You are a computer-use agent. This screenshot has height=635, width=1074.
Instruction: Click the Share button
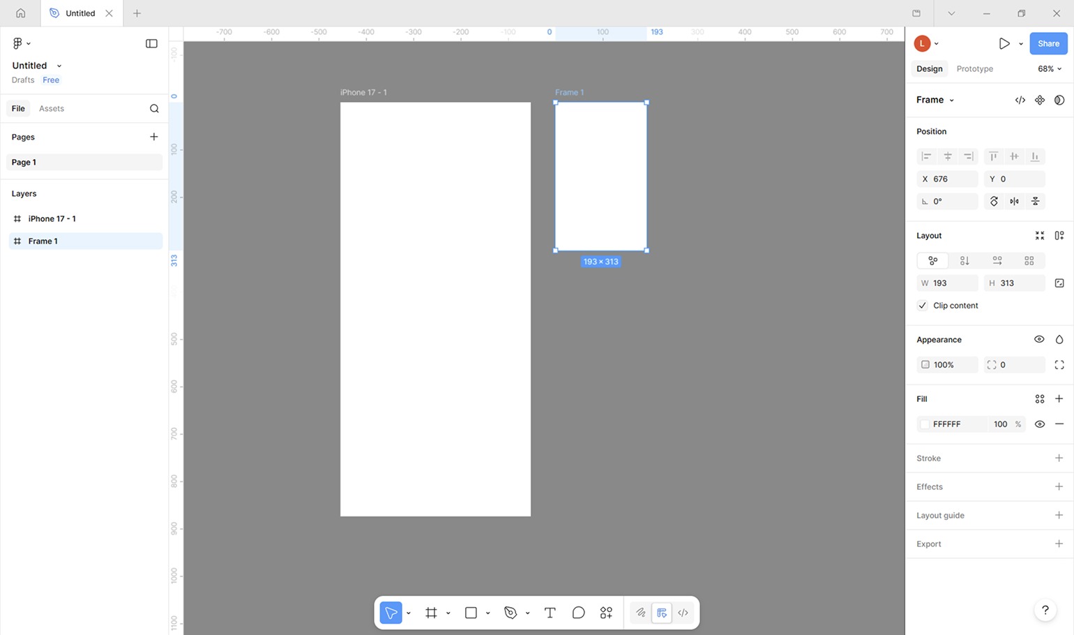pyautogui.click(x=1047, y=43)
